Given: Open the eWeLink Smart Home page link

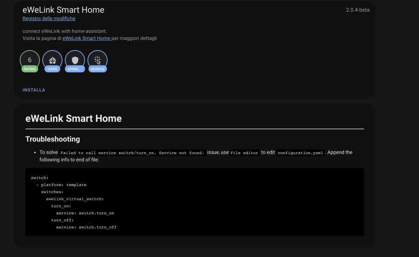Looking at the screenshot, I should [x=86, y=39].
